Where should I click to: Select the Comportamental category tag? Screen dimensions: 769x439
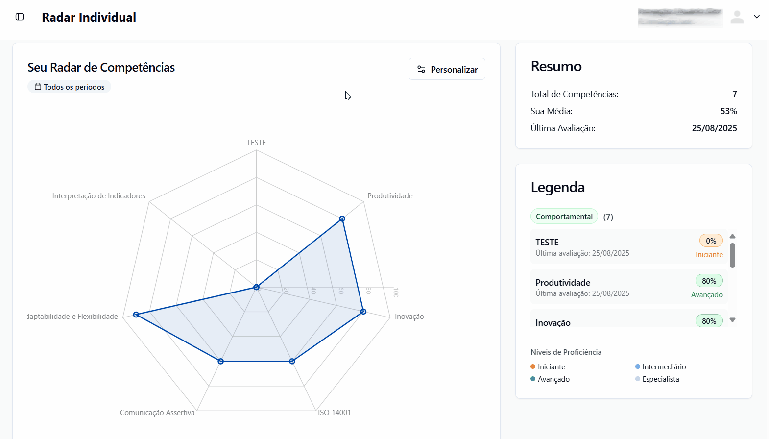tap(564, 217)
